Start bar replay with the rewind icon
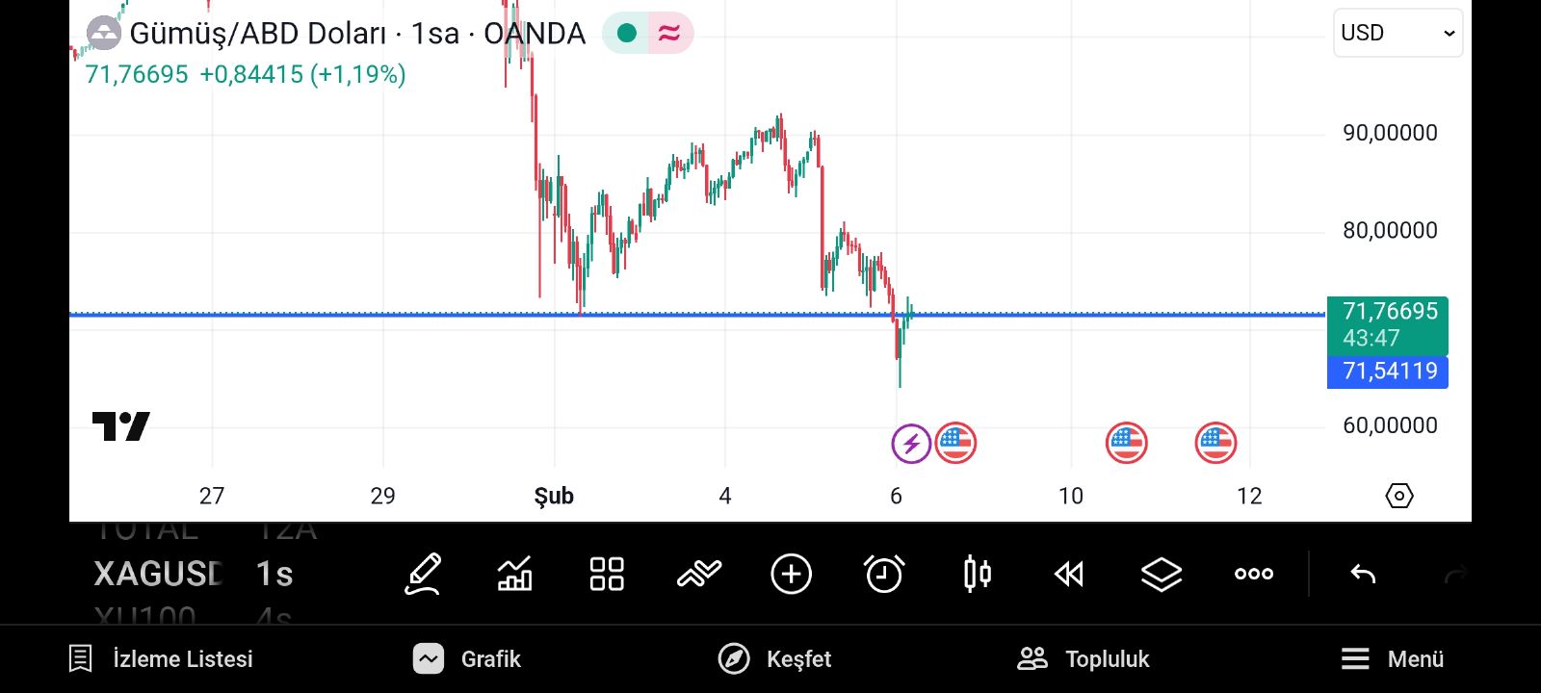The height and width of the screenshot is (693, 1541). pos(1069,575)
